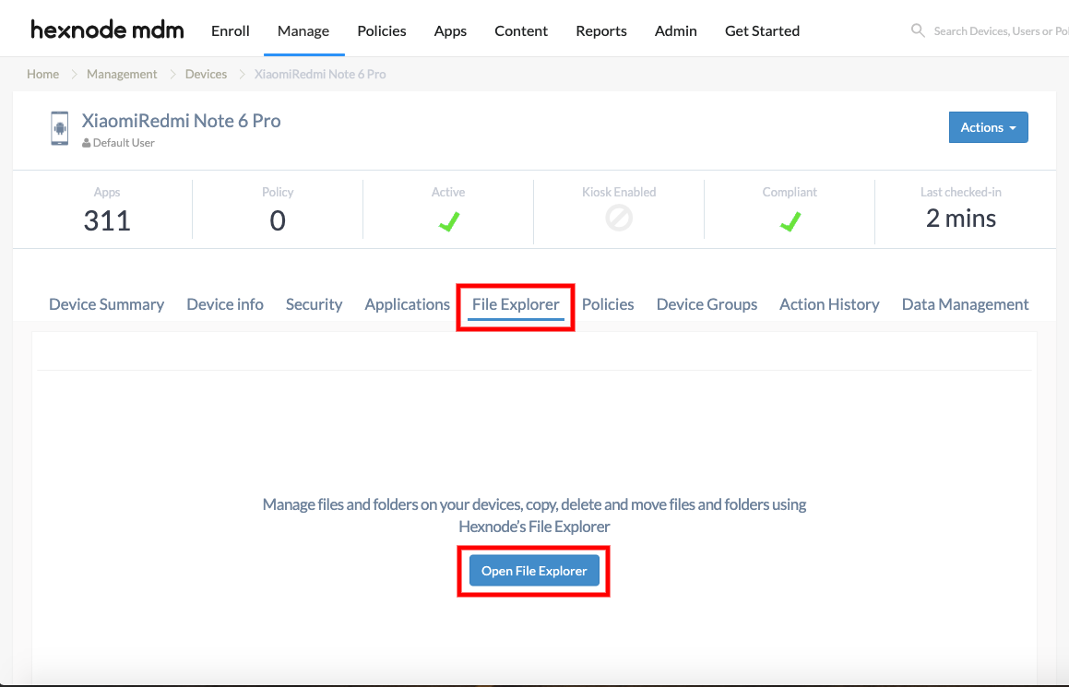Click the Search Devices, Users field
The width and height of the screenshot is (1069, 687).
(x=1001, y=30)
